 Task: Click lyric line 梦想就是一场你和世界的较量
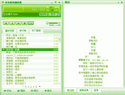tap(93, 66)
